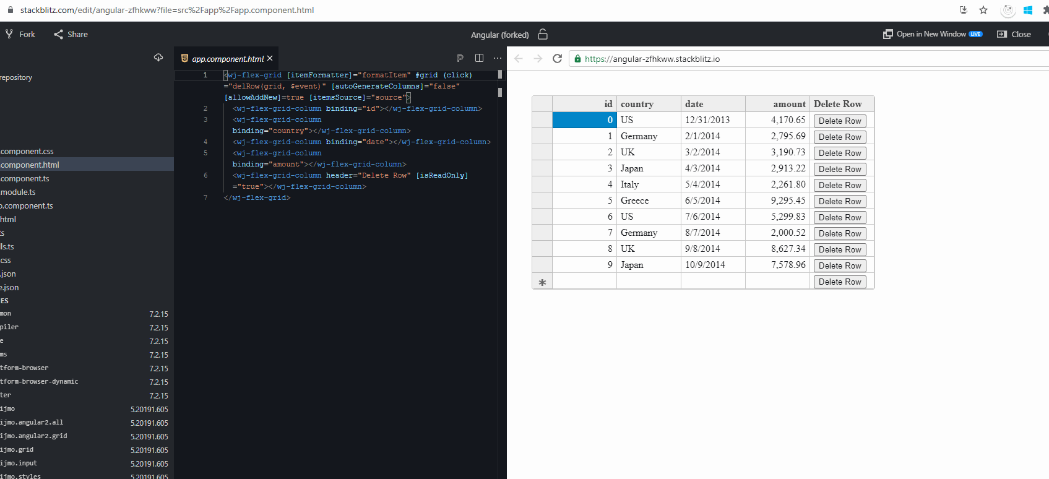Viewport: 1049px width, 479px height.
Task: Go forward in preview browser
Action: click(x=538, y=58)
